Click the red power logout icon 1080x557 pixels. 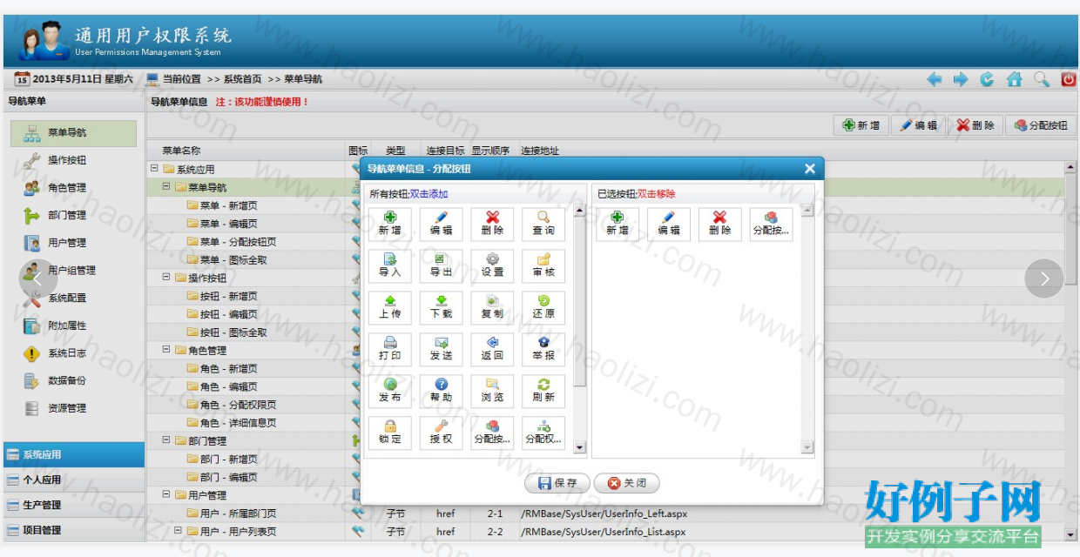click(x=1069, y=79)
